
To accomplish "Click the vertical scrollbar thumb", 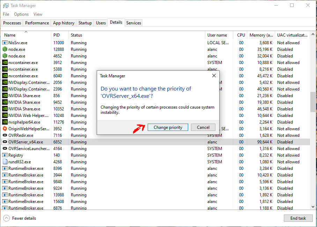I will (313, 102).
